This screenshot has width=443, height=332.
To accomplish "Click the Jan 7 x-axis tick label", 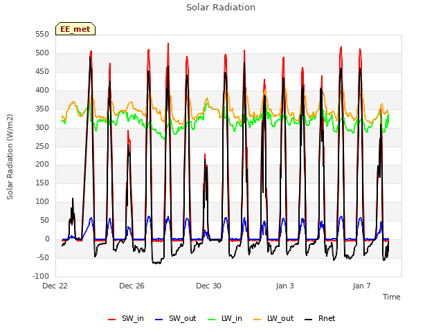I will pyautogui.click(x=361, y=286).
